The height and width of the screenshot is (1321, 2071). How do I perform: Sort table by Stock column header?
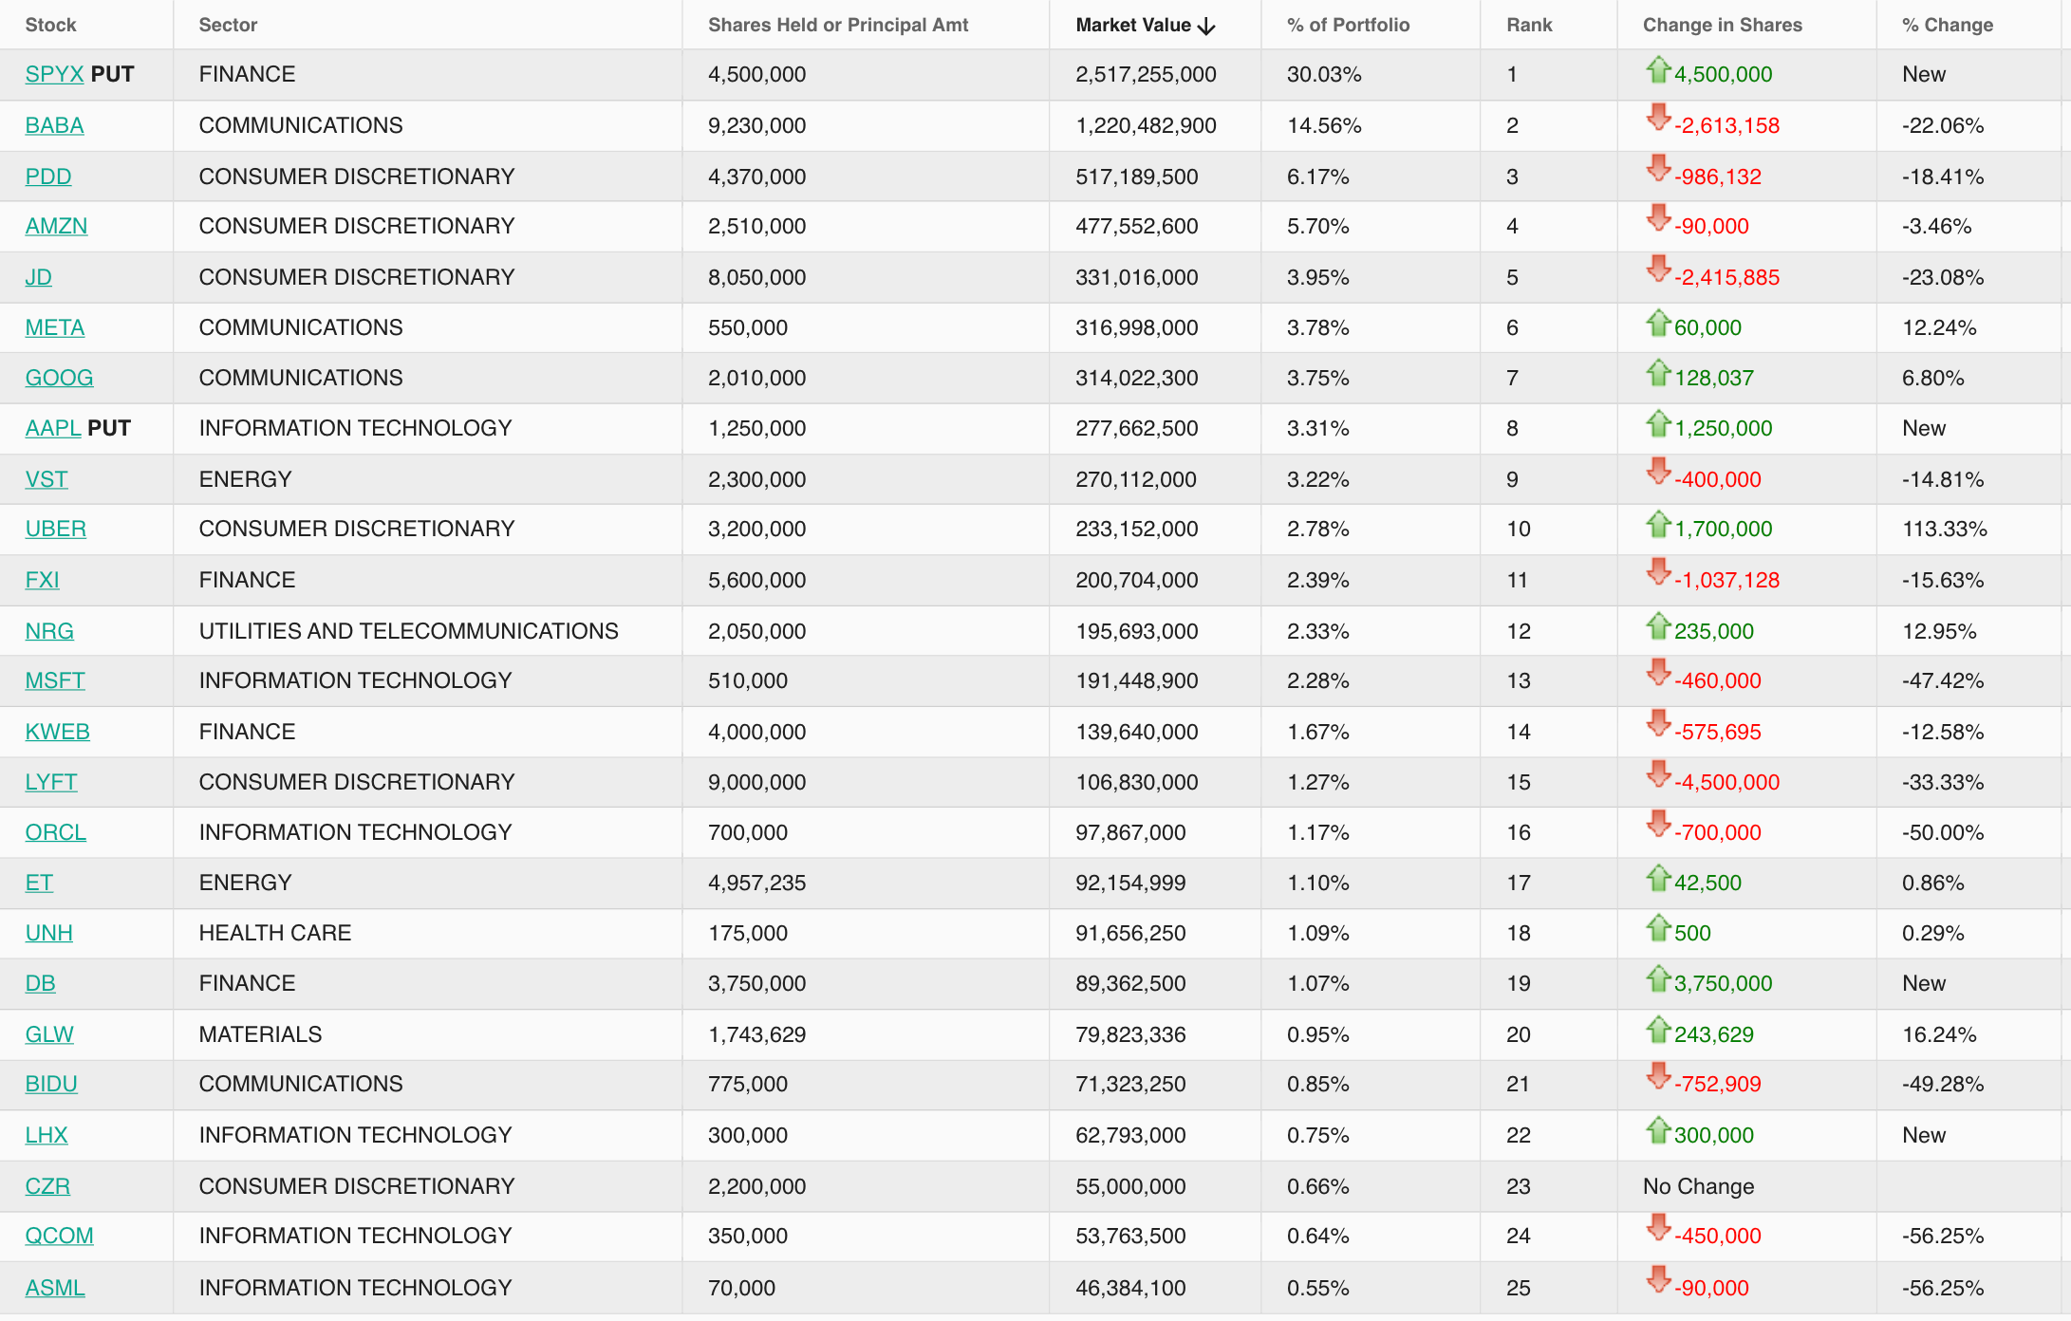pos(50,25)
